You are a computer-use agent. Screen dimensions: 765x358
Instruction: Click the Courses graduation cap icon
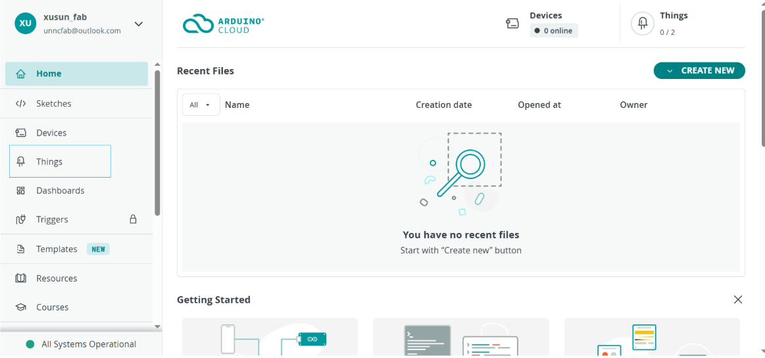point(20,307)
